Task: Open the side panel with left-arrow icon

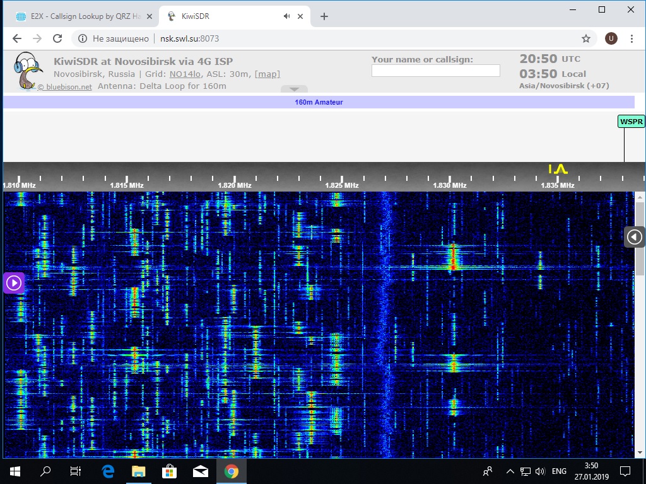Action: click(634, 237)
